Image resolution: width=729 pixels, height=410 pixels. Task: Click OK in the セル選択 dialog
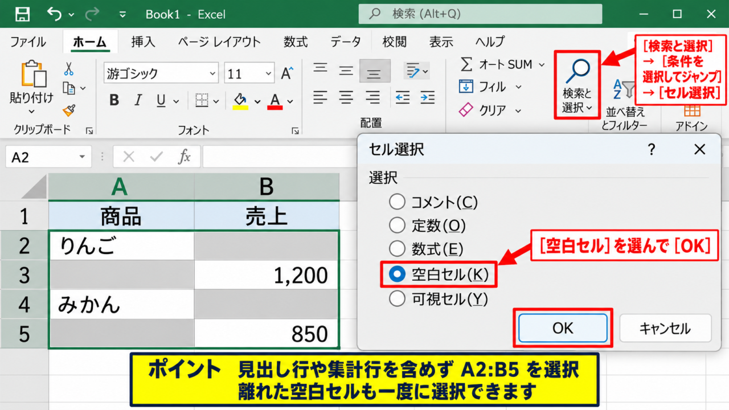563,328
